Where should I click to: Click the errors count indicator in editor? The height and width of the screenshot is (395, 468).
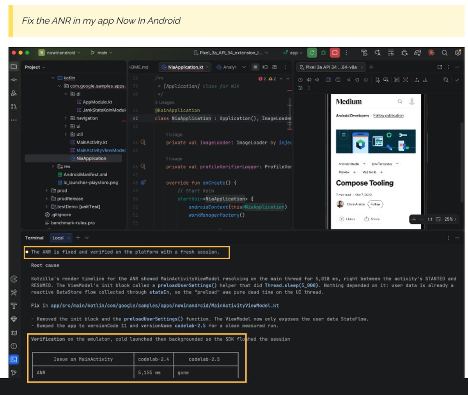click(x=262, y=79)
